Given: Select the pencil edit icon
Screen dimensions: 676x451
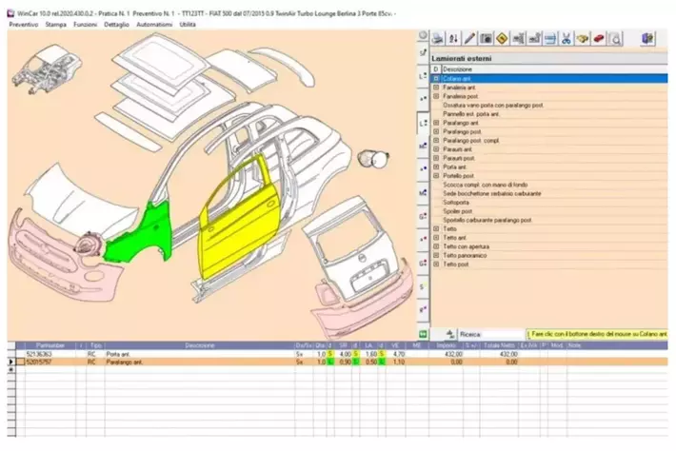Looking at the screenshot, I should pyautogui.click(x=468, y=39).
